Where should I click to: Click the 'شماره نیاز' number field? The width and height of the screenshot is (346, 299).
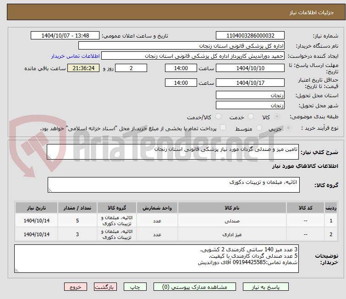[250, 36]
